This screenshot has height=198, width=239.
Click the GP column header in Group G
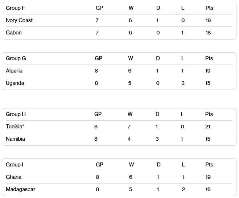coord(98,58)
